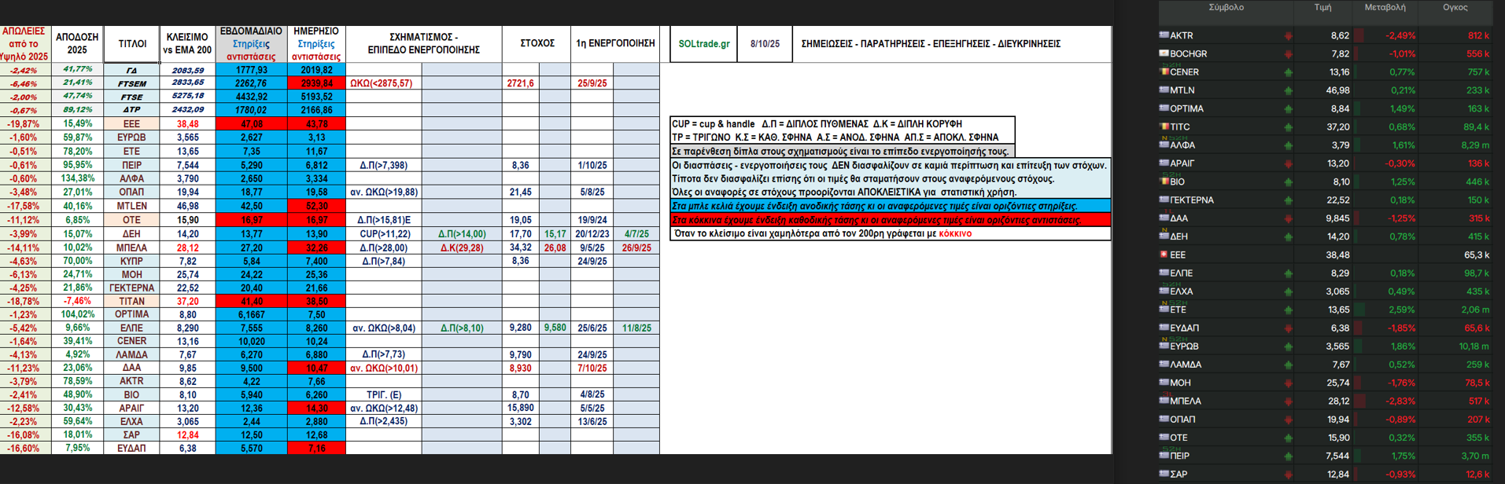Click the Swiss flag icon on the watchlist EEE row
Screen dimensions: 1505x484
coord(1164,254)
